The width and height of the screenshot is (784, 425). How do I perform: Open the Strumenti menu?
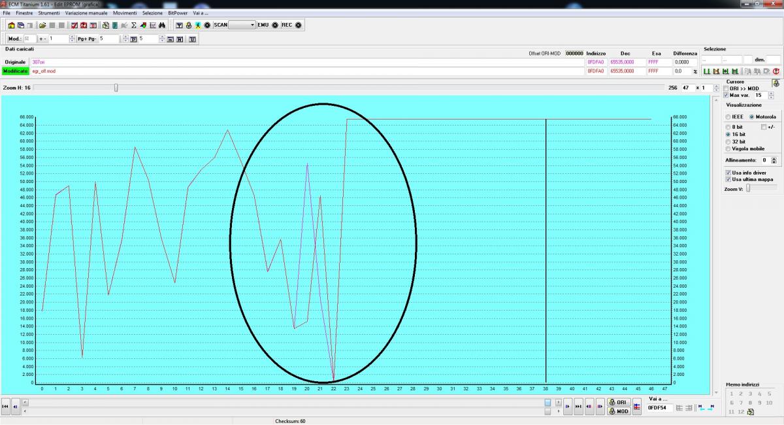click(x=49, y=13)
